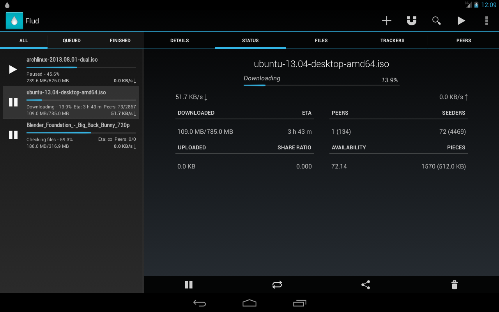This screenshot has width=499, height=312.
Task: Toggle sequential download repeat-style icon
Action: tap(277, 285)
